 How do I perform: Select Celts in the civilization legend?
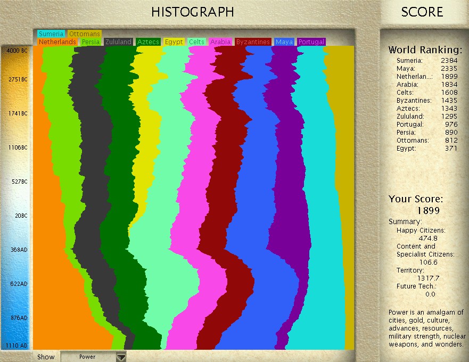[x=197, y=41]
